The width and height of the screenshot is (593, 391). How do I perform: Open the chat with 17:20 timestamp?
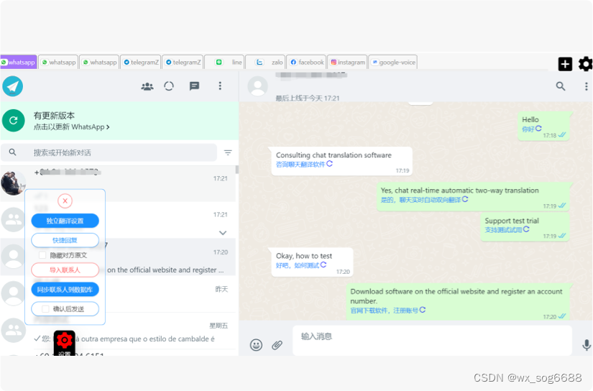pos(118,257)
